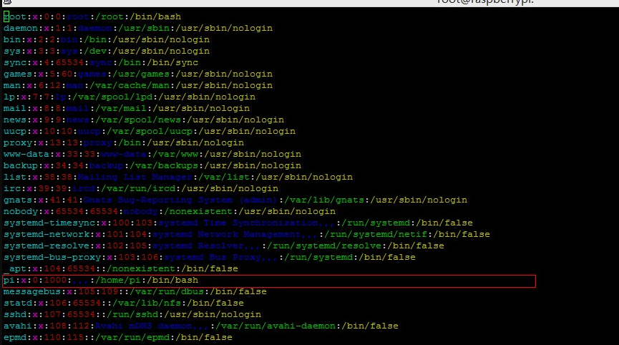Select the avahi mDNS daemon user line
The image size is (619, 345).
pyautogui.click(x=201, y=326)
